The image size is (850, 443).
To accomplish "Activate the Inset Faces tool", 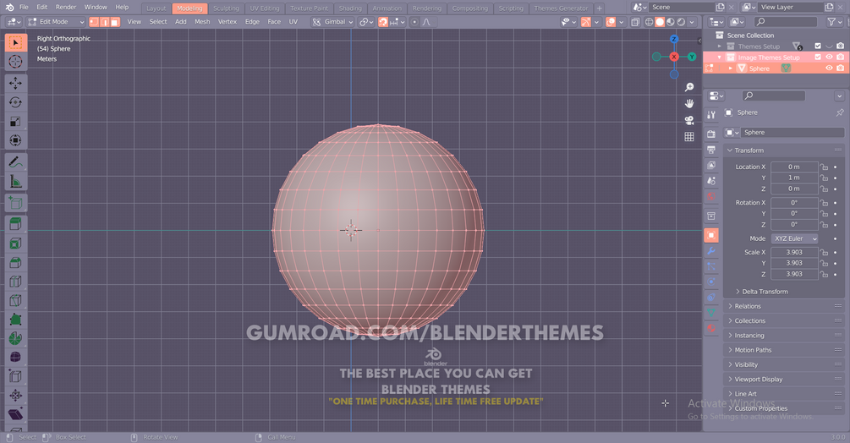I will (16, 243).
